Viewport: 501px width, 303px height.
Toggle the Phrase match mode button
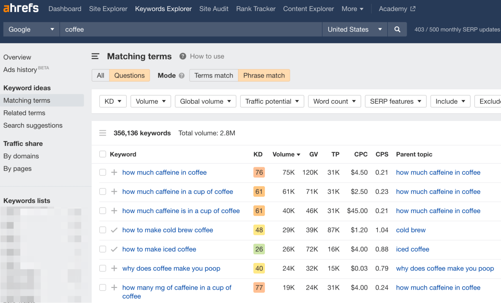264,75
